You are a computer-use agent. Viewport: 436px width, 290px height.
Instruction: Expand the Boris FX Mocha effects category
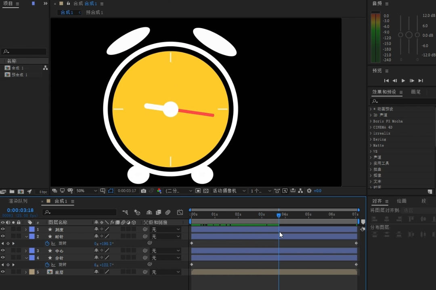[371, 121]
